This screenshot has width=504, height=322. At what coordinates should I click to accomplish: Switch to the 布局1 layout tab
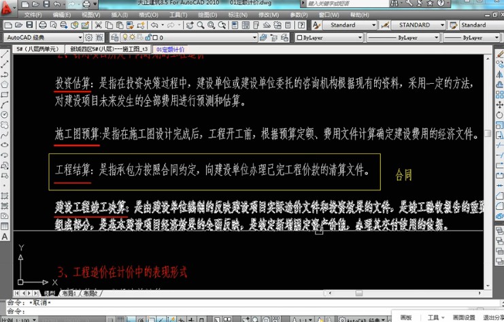click(x=69, y=293)
